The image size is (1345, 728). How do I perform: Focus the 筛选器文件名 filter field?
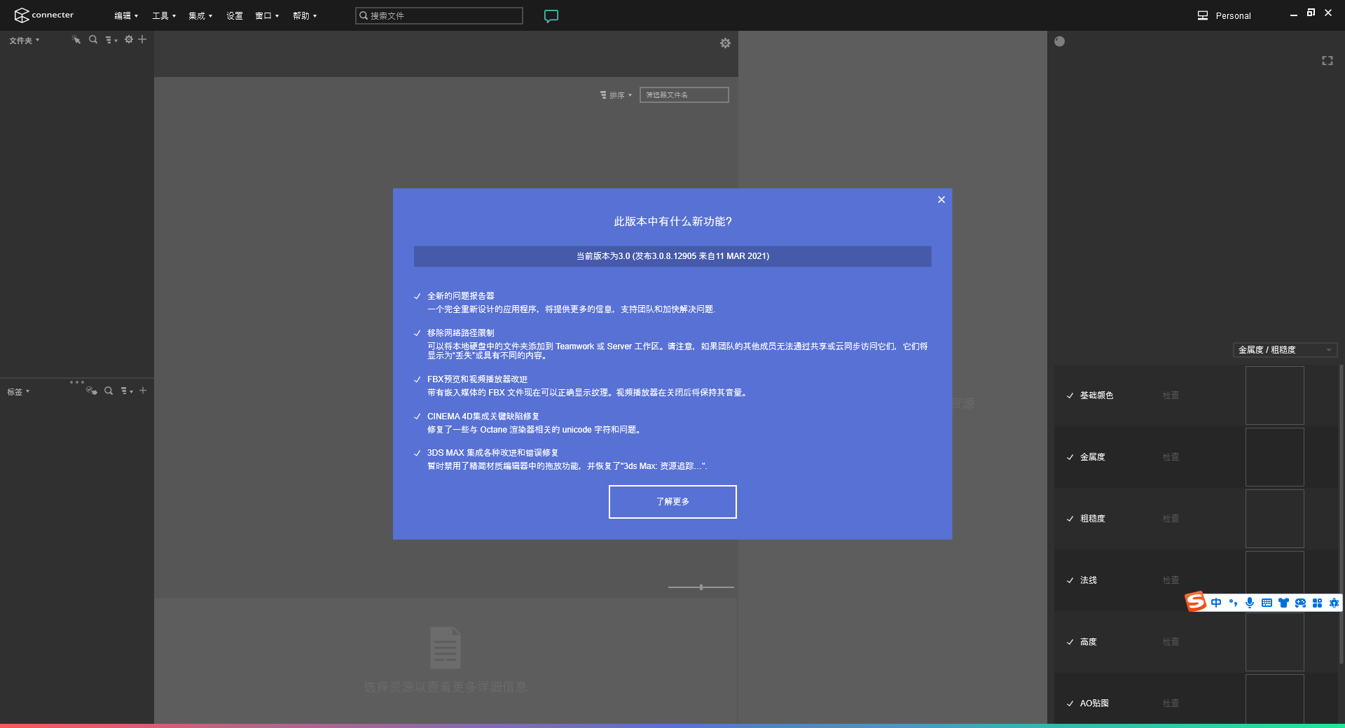coord(684,94)
